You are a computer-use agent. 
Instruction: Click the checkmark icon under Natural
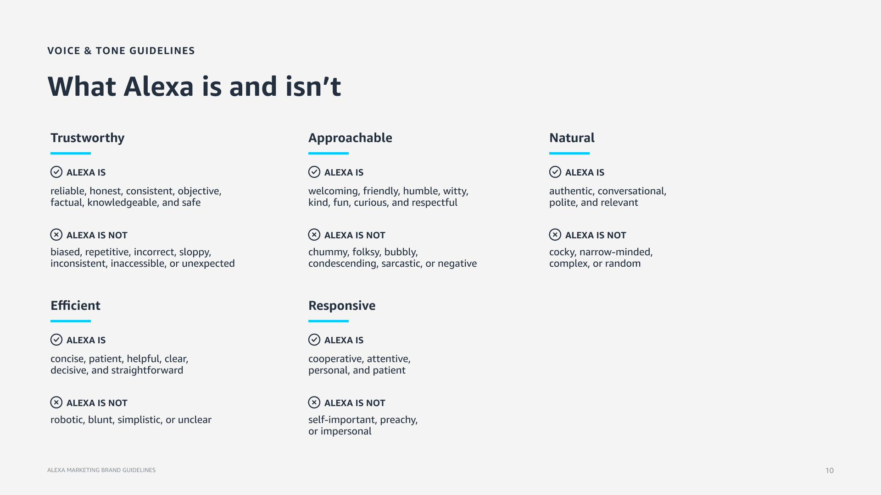pyautogui.click(x=555, y=172)
